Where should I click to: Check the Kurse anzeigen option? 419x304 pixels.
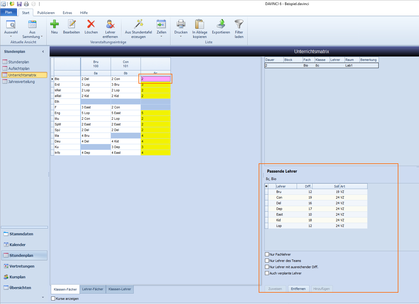point(53,299)
